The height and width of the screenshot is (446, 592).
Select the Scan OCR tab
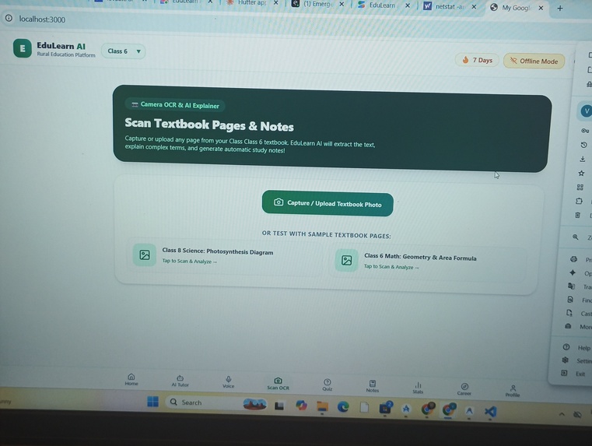[278, 384]
